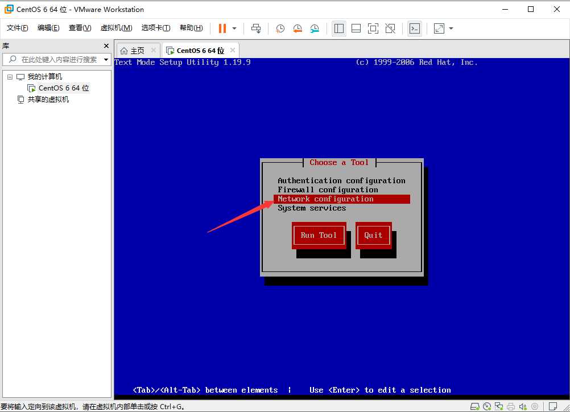This screenshot has height=412, width=570.
Task: Select Network configuration in the tool list
Action: click(341, 199)
